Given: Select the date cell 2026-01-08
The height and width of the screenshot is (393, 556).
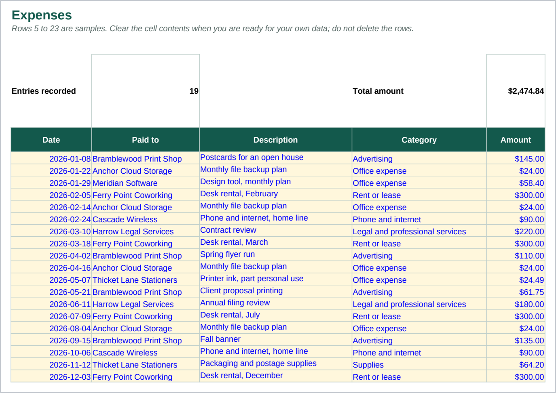Looking at the screenshot, I should (51, 158).
